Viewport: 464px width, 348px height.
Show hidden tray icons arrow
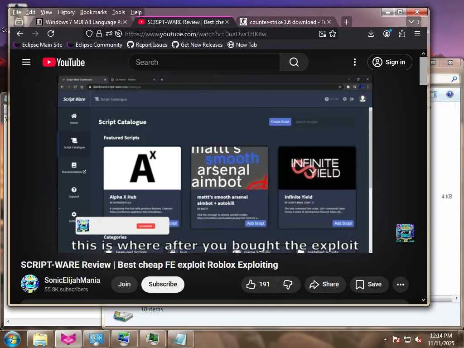click(385, 339)
